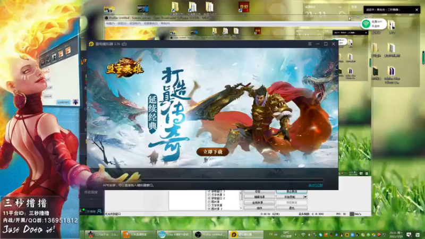Click the WiFi icon in system tray

[x=303, y=235]
